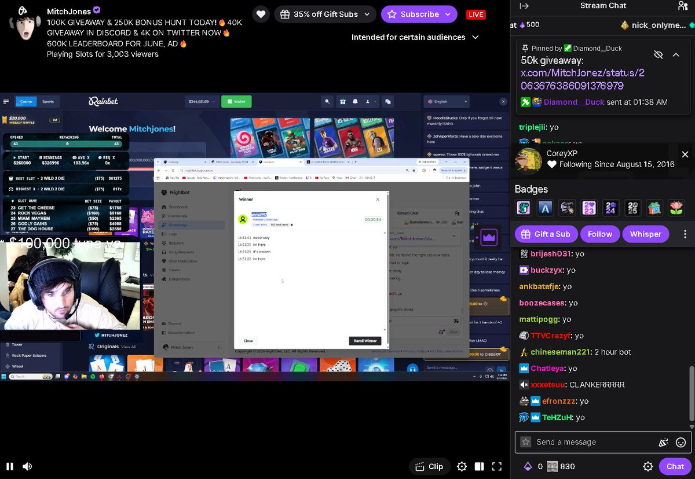The image size is (695, 479).
Task: Click the knight helmet badge
Action: tap(567, 208)
